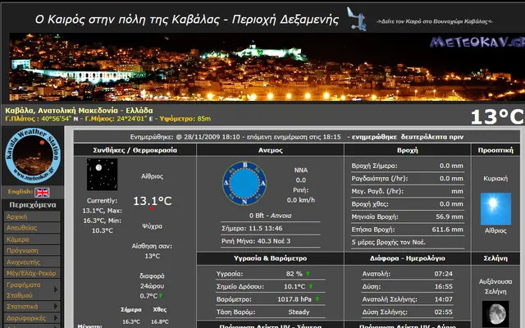Click the Ετήσια Βροχή 611.6 mm value
525x328 pixels.
[448, 230]
